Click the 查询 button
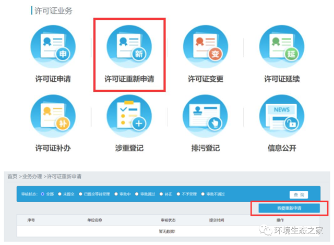The image size is (334, 245). coord(299,194)
